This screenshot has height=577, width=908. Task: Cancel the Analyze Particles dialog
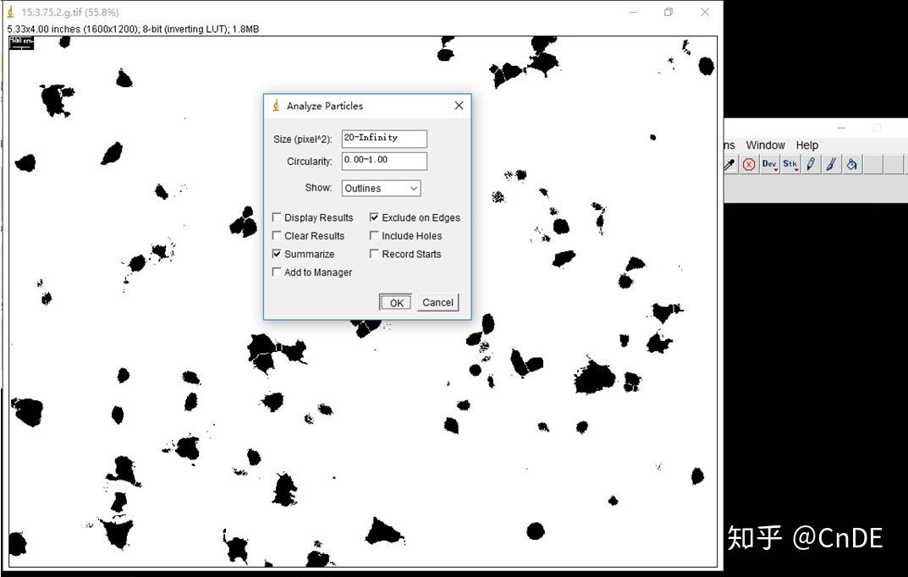point(437,302)
